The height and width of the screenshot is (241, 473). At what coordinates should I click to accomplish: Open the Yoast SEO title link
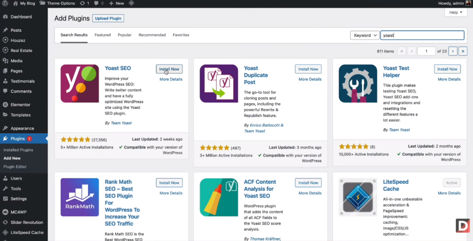(118, 68)
